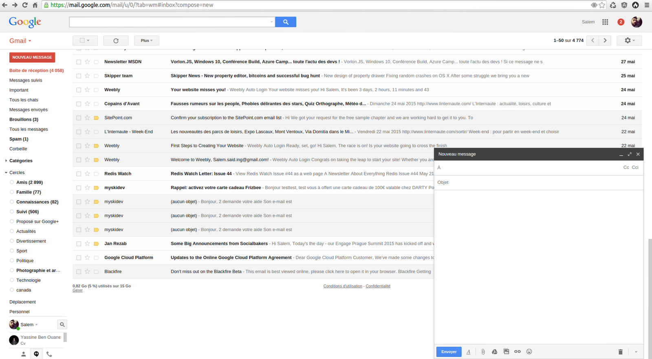
Task: Open the account profile picture at top right
Action: click(x=637, y=22)
